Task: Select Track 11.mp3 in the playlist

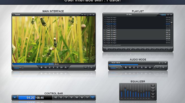Action: coord(137,32)
